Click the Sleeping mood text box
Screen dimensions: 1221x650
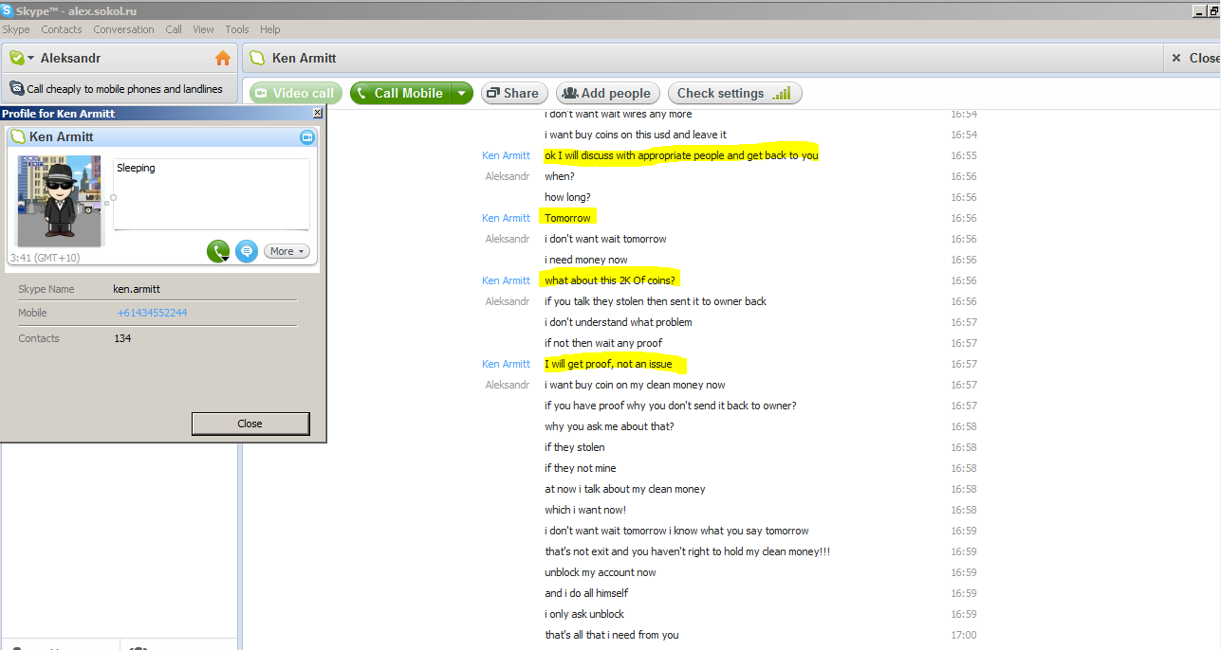click(212, 194)
